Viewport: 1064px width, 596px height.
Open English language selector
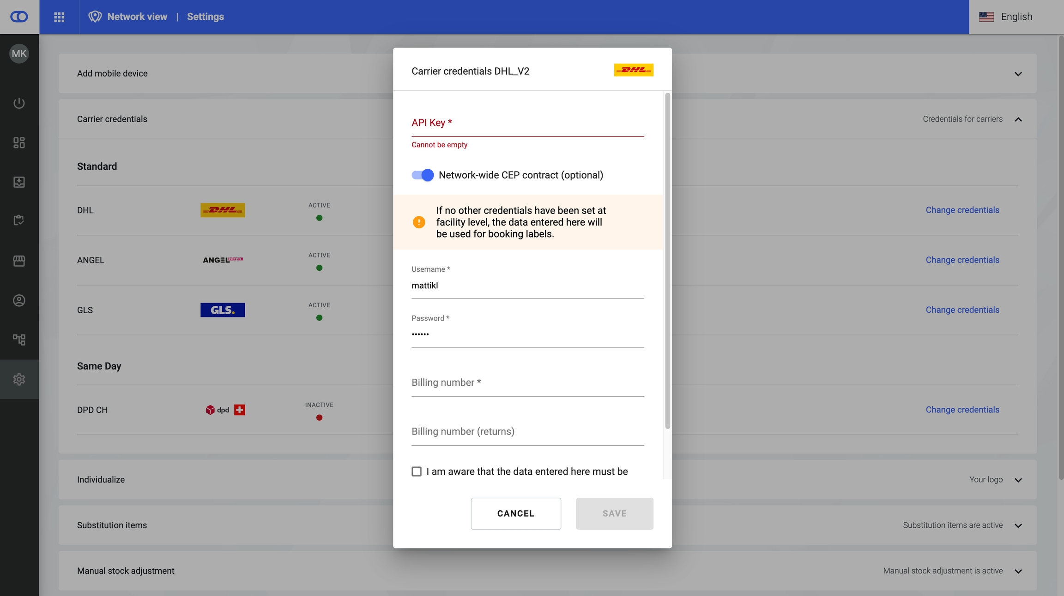1016,17
